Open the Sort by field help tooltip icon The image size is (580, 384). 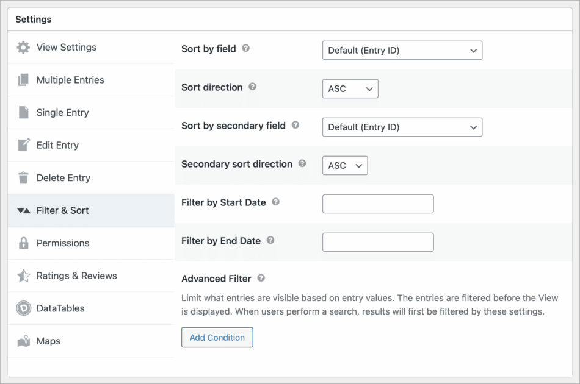[x=245, y=48]
